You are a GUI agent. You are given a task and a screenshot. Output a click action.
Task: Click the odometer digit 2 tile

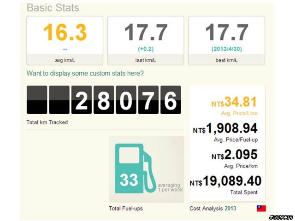82,100
